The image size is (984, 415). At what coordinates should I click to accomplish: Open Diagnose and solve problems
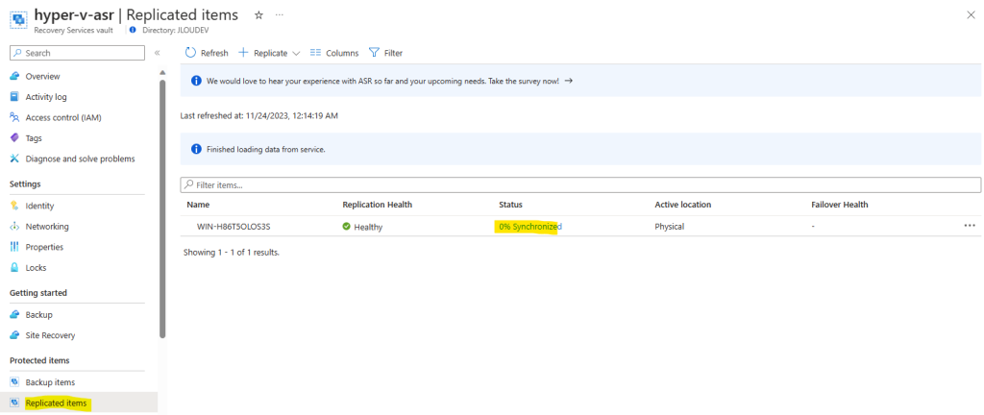coord(79,159)
